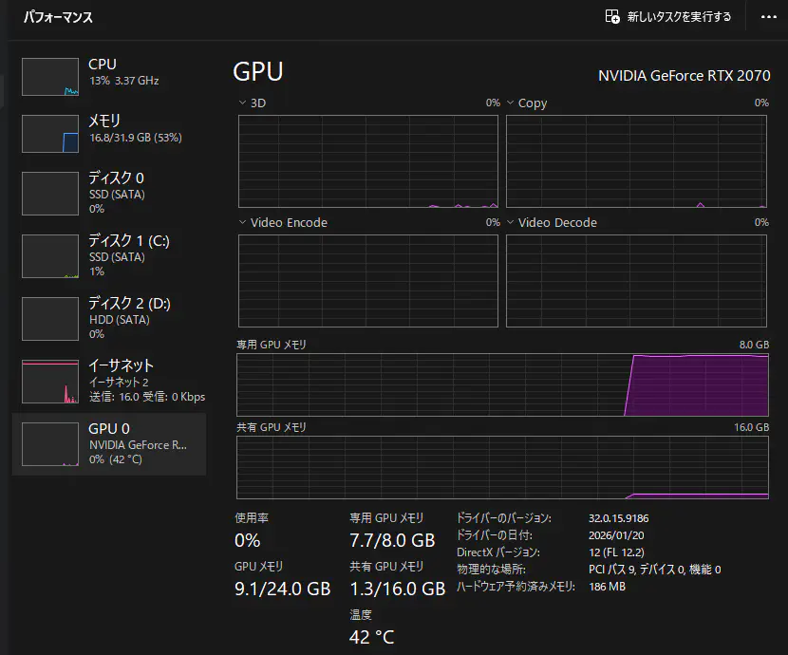Click the ディスク 2 (D:) mini graph
The image size is (788, 655).
tap(50, 319)
